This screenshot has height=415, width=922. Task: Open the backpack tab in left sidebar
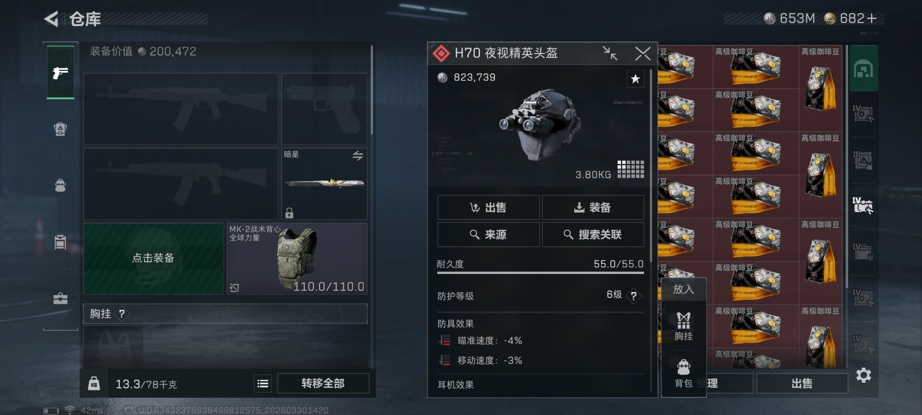61,185
